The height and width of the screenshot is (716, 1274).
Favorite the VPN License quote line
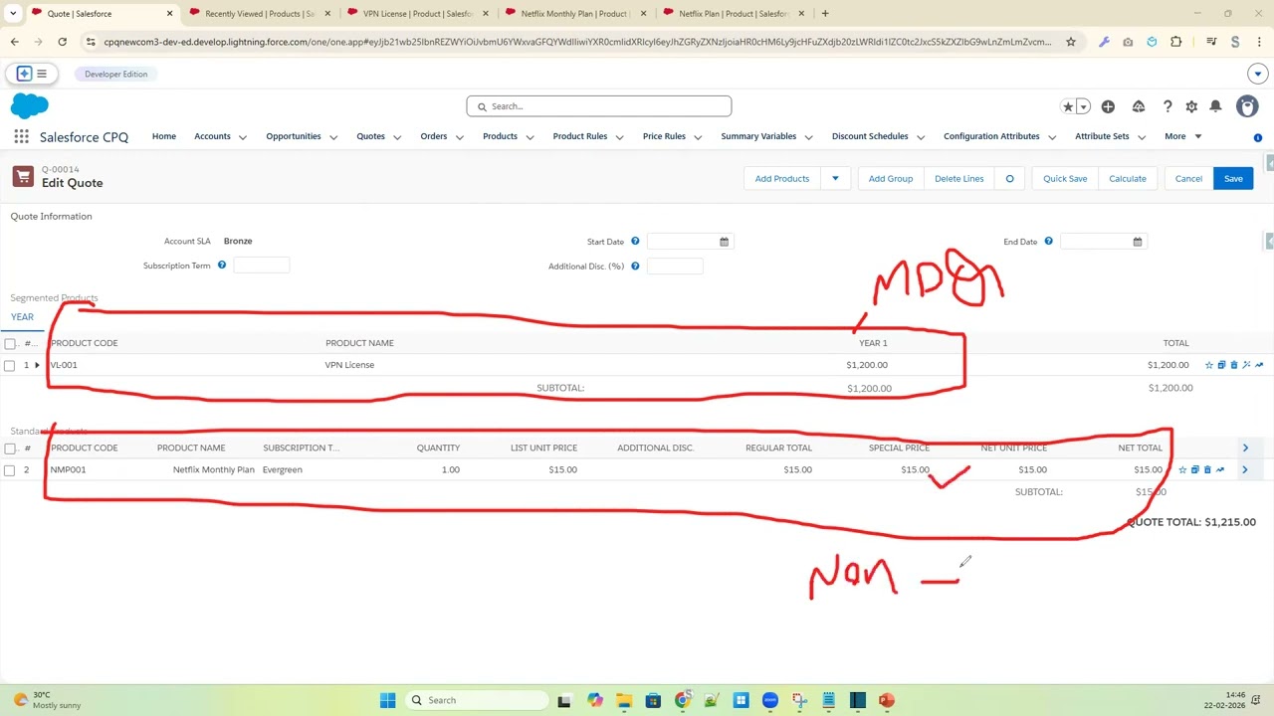(x=1209, y=365)
